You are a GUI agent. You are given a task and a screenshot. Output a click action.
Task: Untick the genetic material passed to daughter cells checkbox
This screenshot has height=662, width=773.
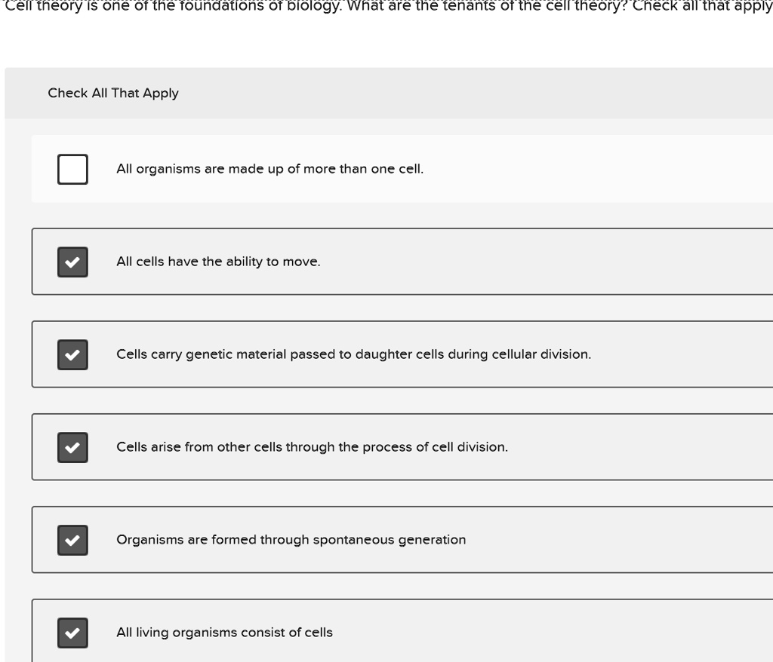pos(72,354)
